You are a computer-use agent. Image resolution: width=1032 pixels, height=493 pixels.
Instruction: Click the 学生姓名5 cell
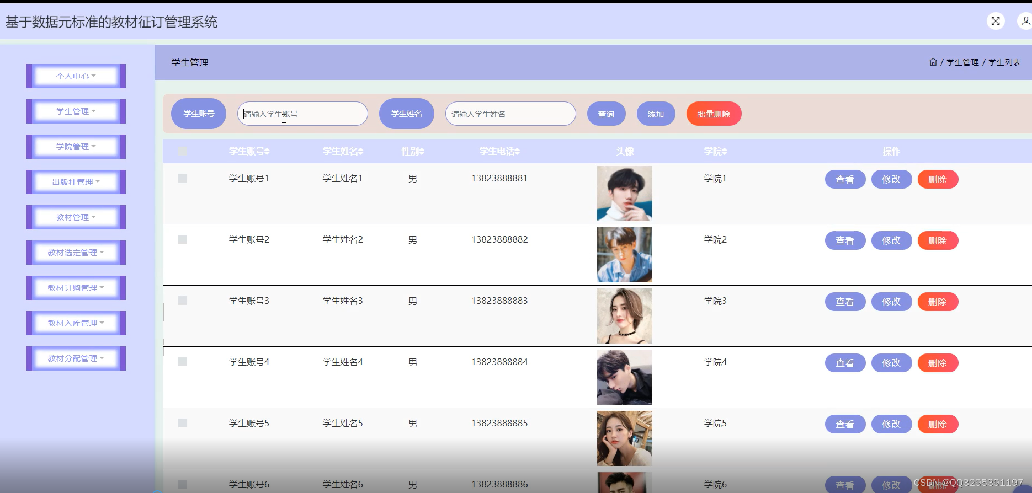[x=343, y=423]
